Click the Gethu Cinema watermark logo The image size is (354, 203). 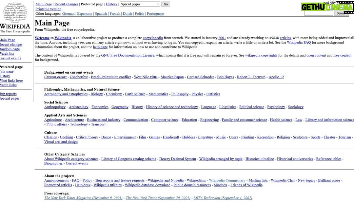tap(326, 7)
